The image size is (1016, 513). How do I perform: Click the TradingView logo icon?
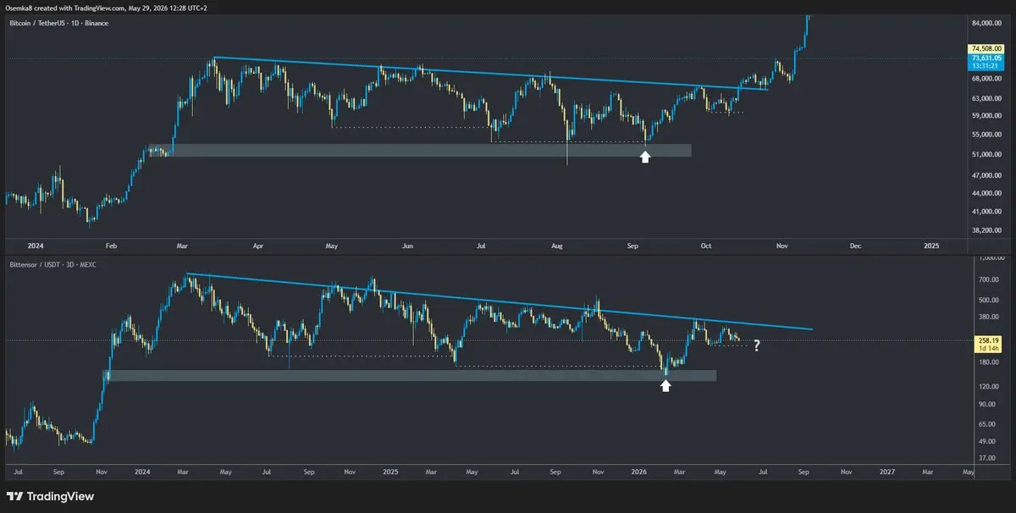[15, 496]
